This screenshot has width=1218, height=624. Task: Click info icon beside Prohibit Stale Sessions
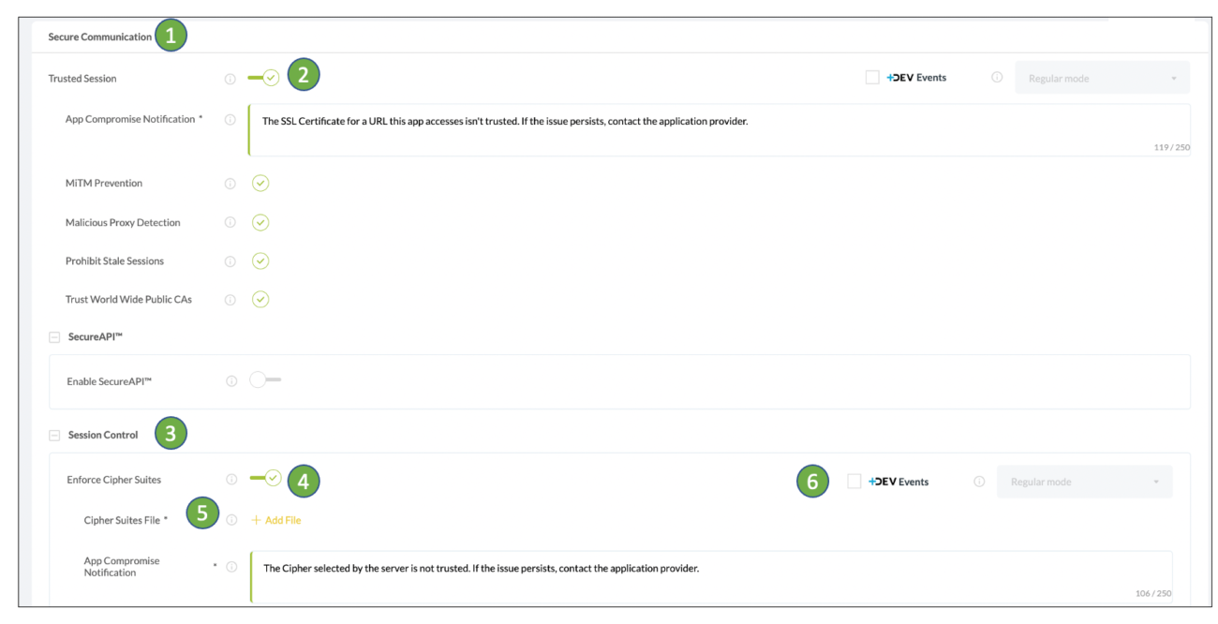230,261
